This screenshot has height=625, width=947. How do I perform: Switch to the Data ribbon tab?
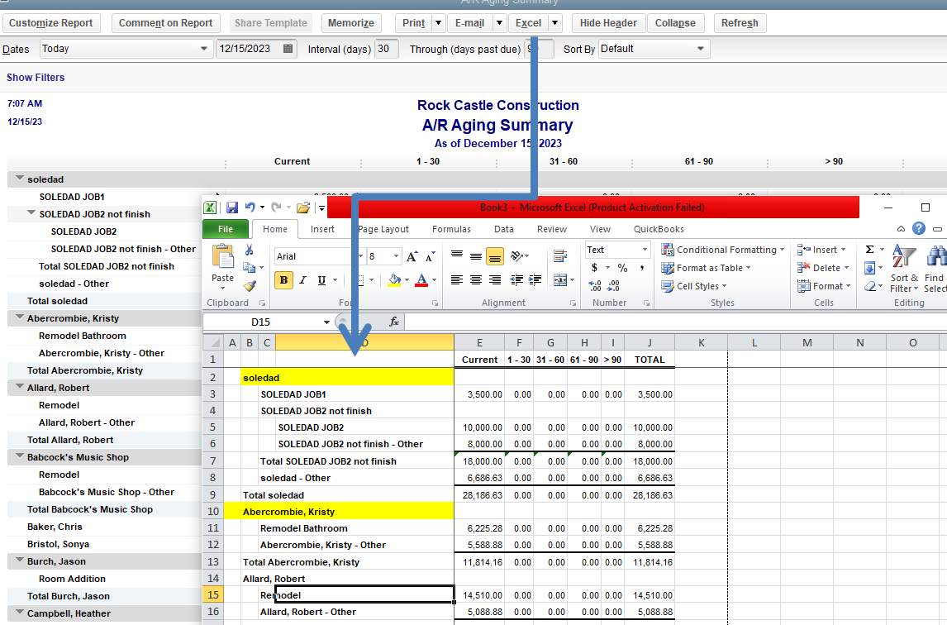(504, 229)
